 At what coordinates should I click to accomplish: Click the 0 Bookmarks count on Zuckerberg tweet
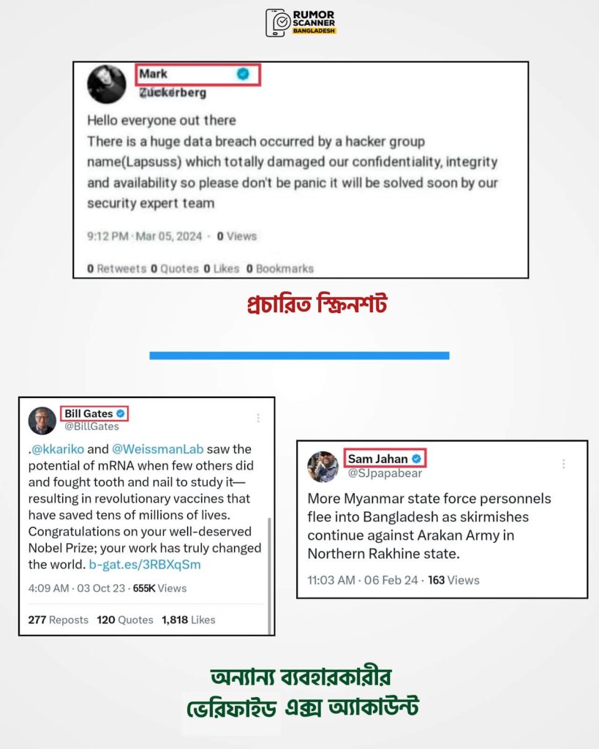(280, 269)
